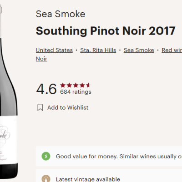Click the Good value for money banner
182x182 pixels.
(109, 156)
